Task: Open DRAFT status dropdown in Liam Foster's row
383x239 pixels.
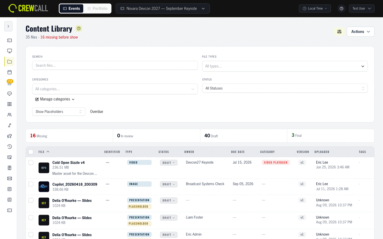Action: tap(168, 217)
